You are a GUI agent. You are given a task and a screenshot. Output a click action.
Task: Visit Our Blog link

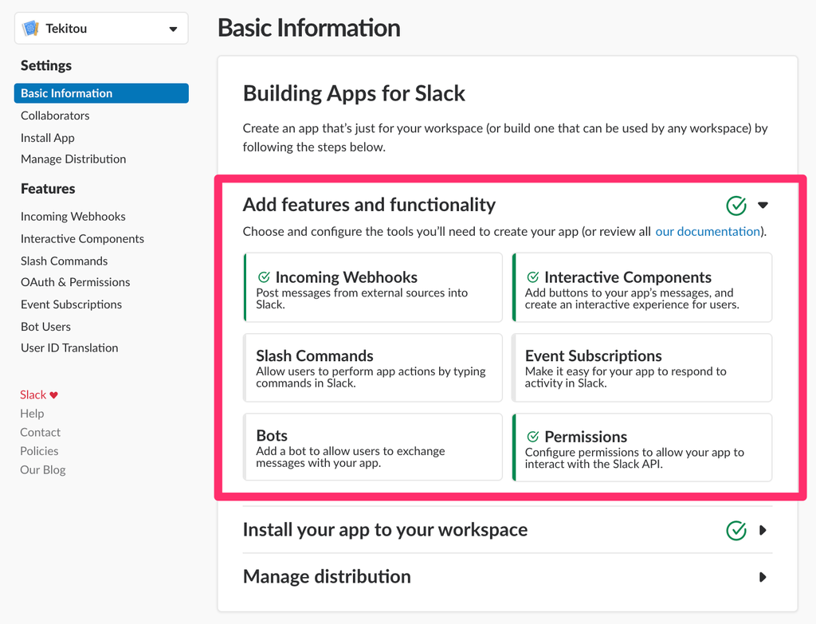pyautogui.click(x=43, y=470)
